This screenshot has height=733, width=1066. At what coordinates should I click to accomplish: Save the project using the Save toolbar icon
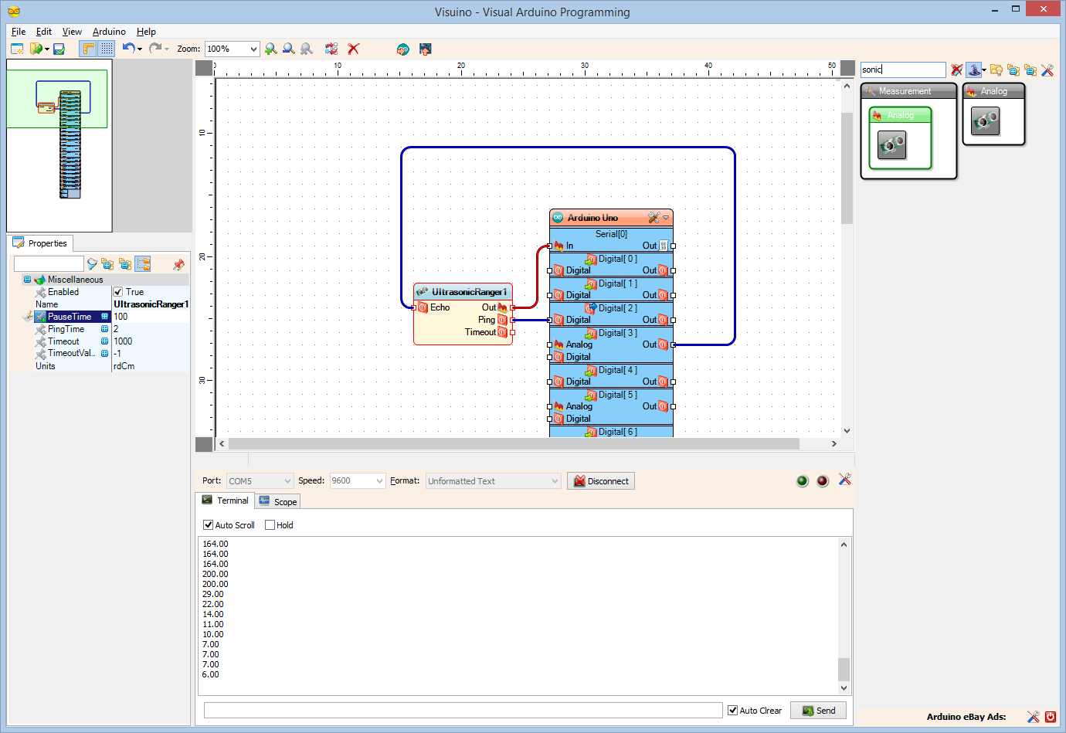pos(57,49)
